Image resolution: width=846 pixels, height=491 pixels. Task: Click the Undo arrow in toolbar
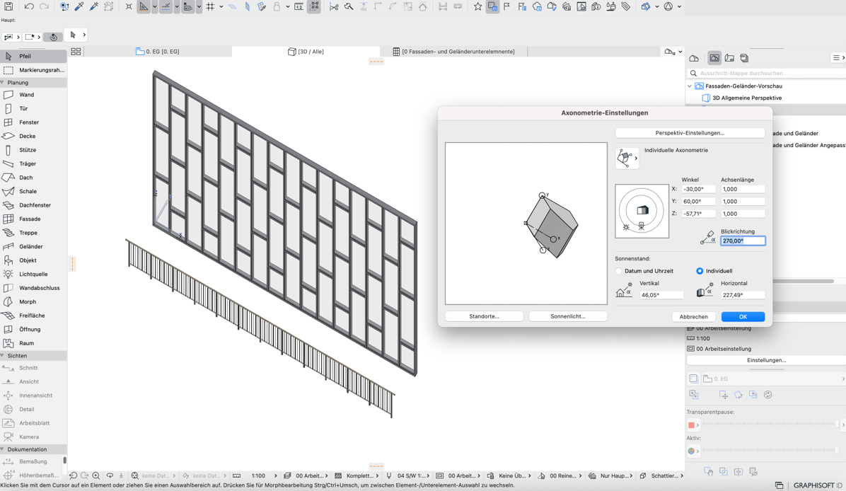coord(29,6)
